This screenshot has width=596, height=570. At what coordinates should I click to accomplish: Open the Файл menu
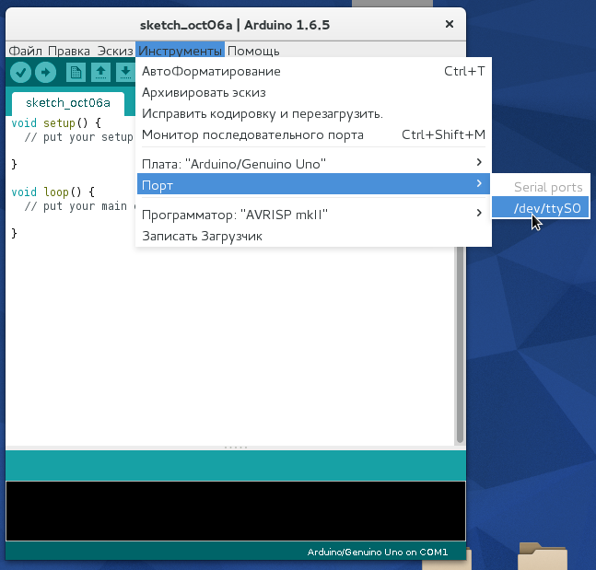click(x=25, y=51)
